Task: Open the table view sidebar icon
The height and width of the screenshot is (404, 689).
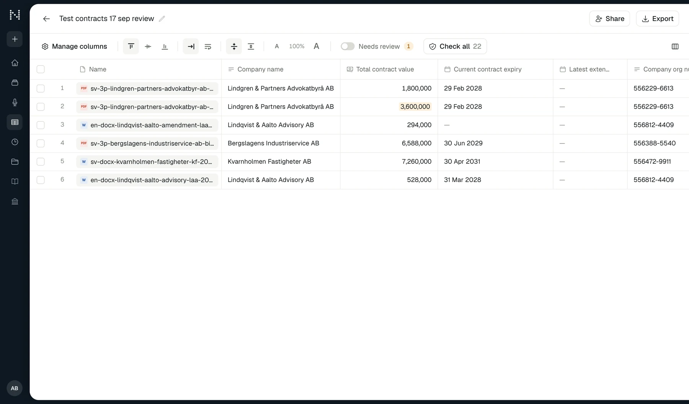Action: point(15,122)
